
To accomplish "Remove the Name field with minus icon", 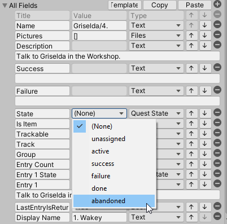I will (x=217, y=25).
